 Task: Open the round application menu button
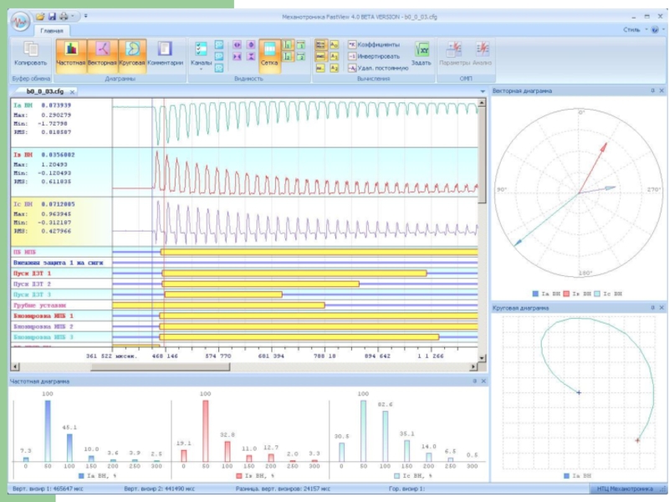[x=21, y=18]
